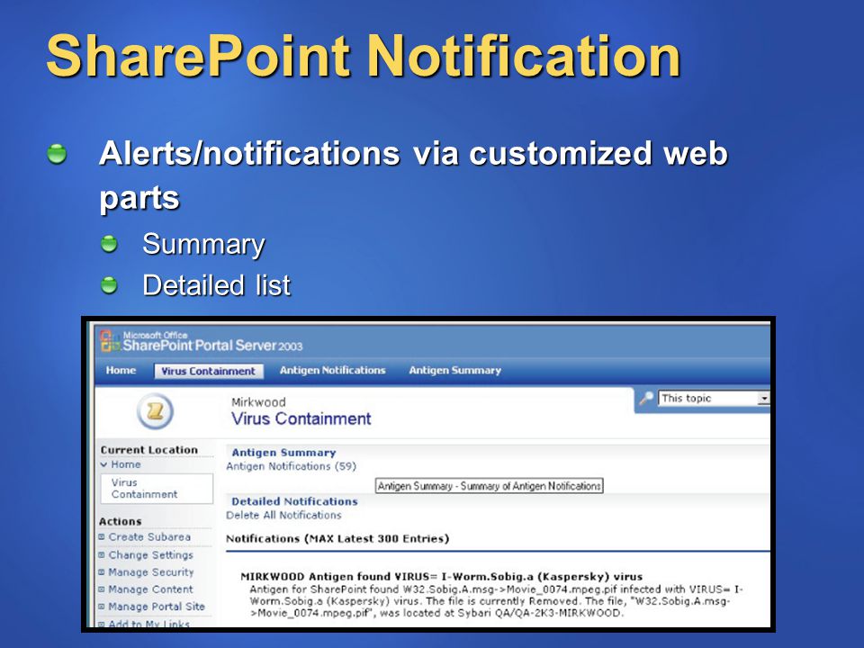Image resolution: width=864 pixels, height=648 pixels.
Task: Click the Actions section header
Action: [x=120, y=521]
